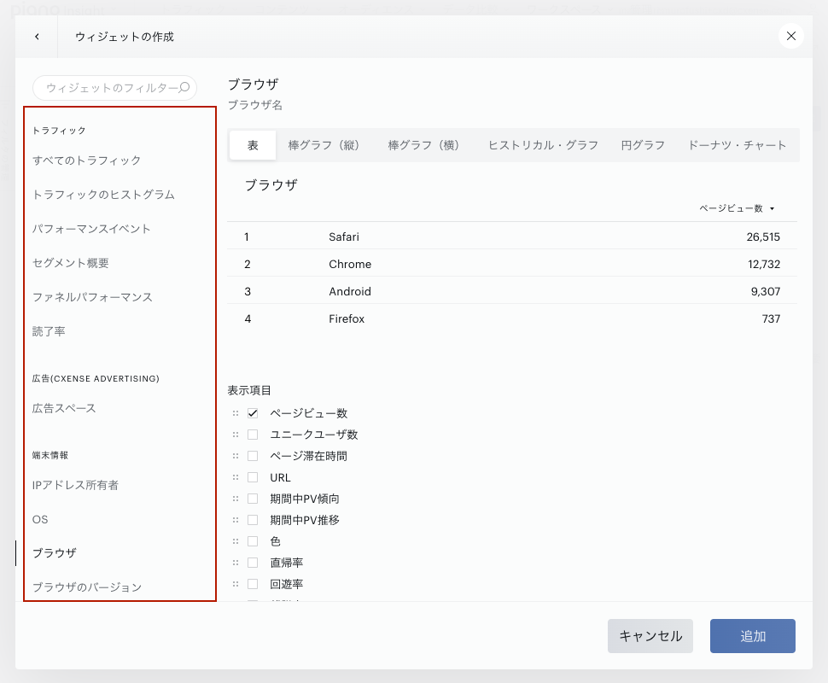828x683 pixels.
Task: Grab the drag handle beside ユニークユーザ数
Action: [236, 435]
